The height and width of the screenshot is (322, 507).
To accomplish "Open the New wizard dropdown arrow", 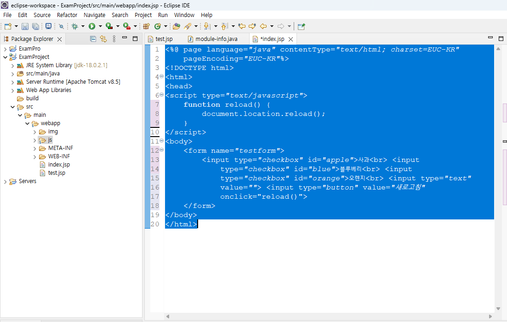I will 16,26.
